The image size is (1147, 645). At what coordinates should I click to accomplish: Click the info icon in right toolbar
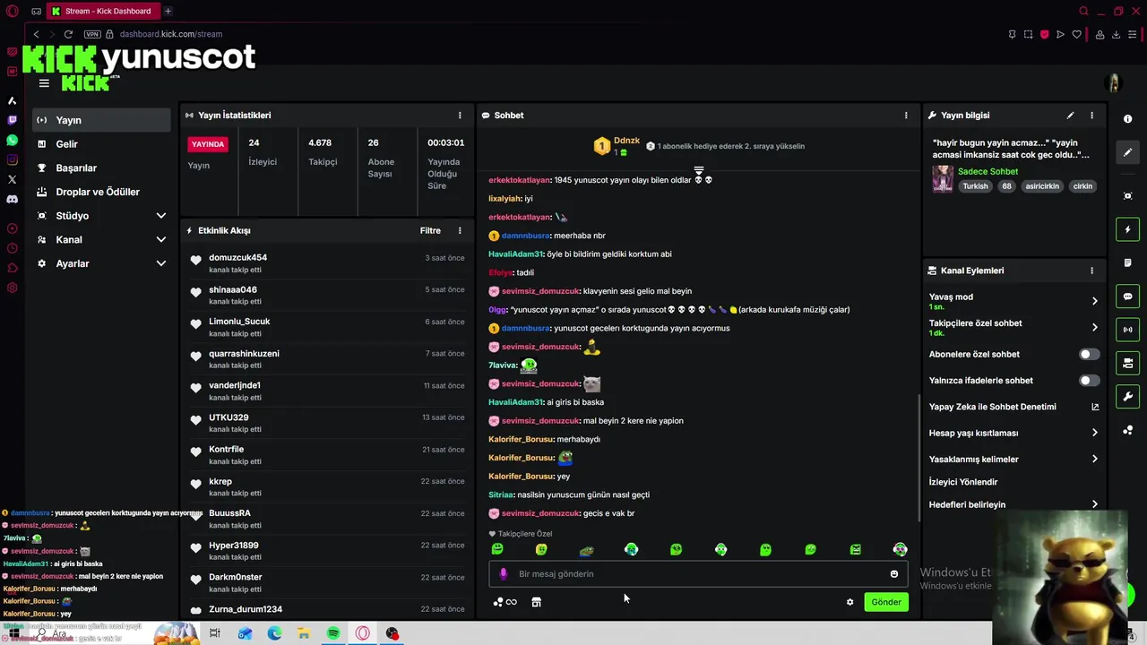[x=1128, y=119]
